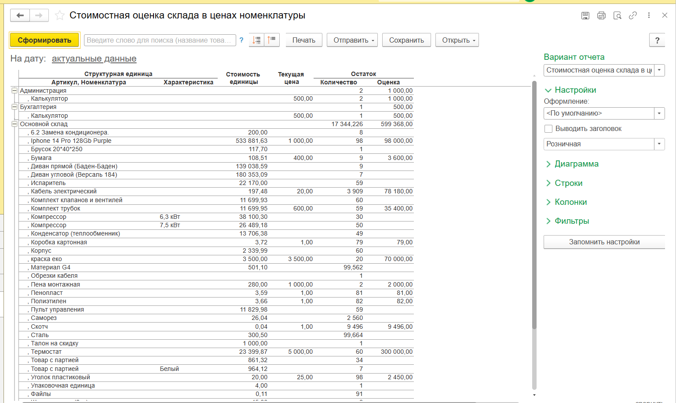Open the Розничная price type dropdown

pos(659,144)
